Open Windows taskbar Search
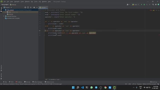160x90 pixels. click(x=78, y=87)
